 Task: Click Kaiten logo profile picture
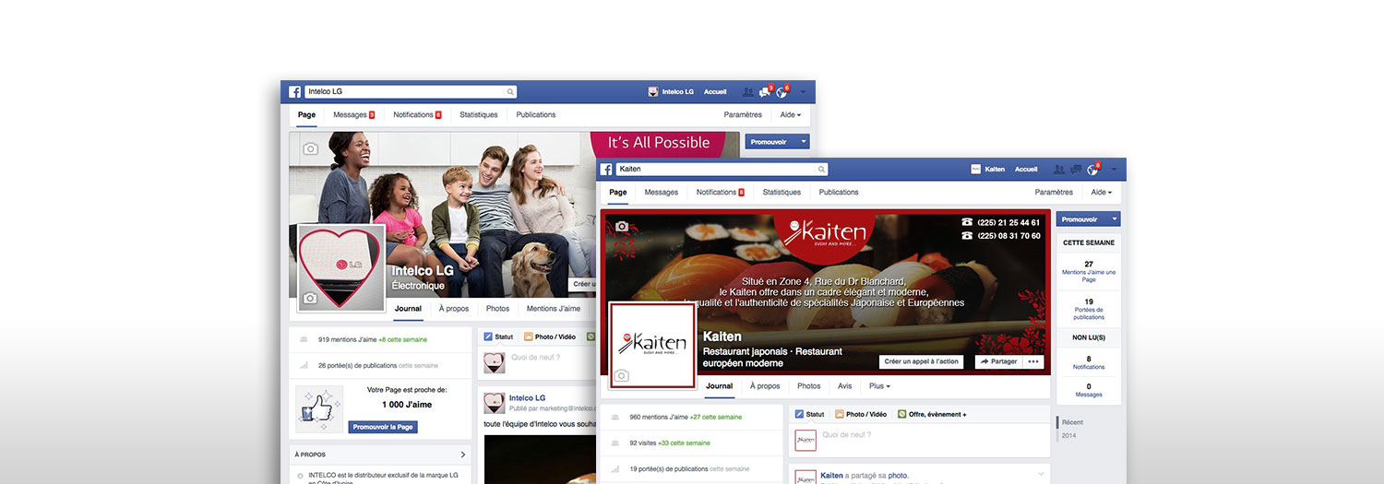point(651,344)
